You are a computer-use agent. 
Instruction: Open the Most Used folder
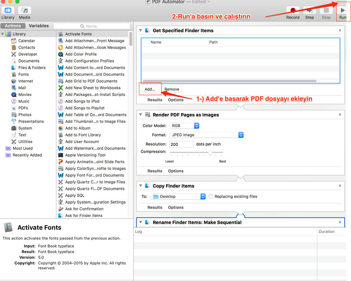pyautogui.click(x=22, y=148)
